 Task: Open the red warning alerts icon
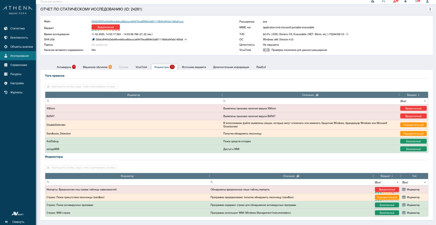(x=395, y=1)
